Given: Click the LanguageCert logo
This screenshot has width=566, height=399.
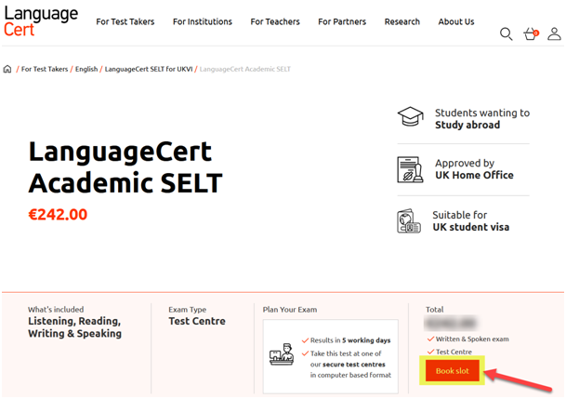Looking at the screenshot, I should point(41,21).
